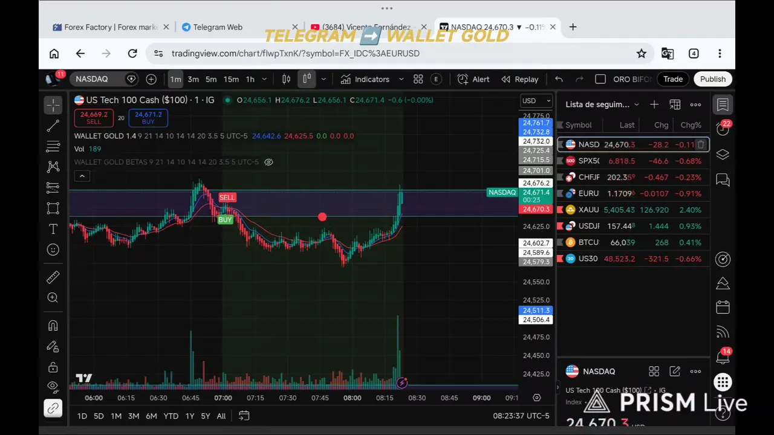Select the 3m timeframe
The image size is (774, 435).
click(x=193, y=79)
